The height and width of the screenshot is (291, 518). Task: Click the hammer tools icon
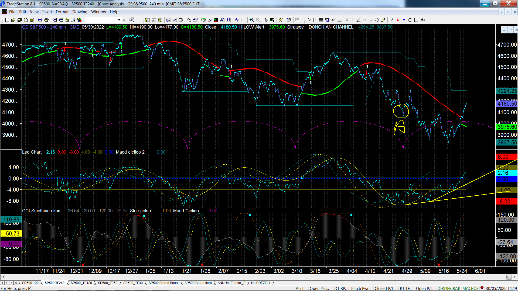click(x=281, y=20)
